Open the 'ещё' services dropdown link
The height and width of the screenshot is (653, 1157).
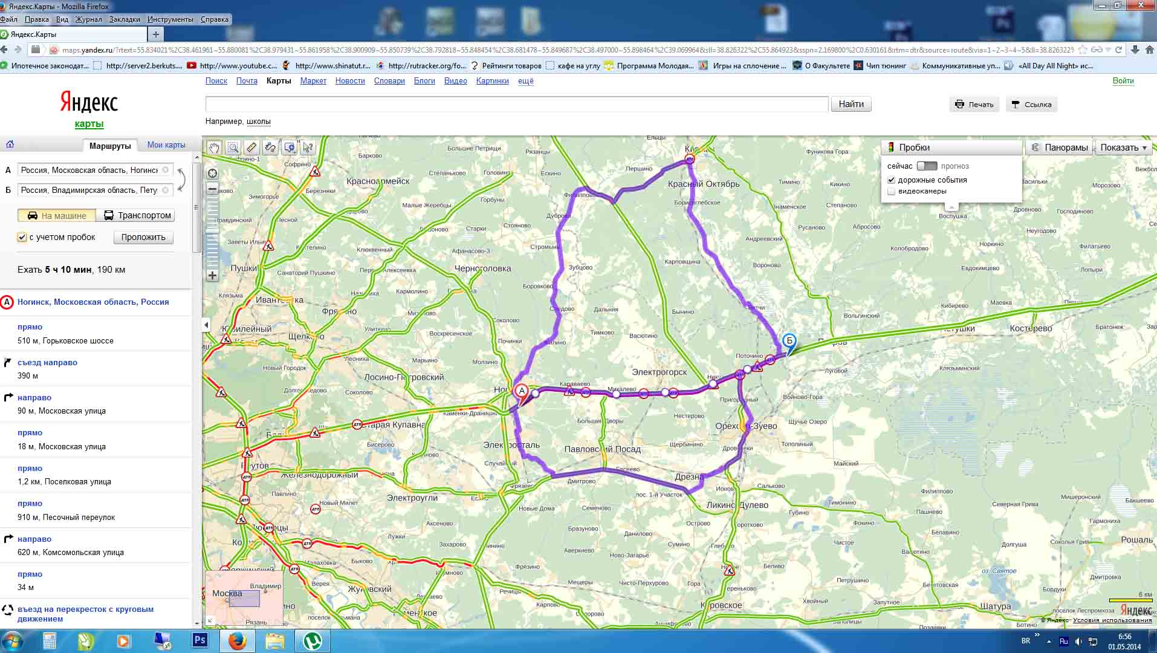525,81
